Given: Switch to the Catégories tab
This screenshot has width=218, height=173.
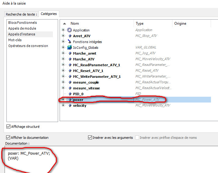Looking at the screenshot, I should coord(49,14).
